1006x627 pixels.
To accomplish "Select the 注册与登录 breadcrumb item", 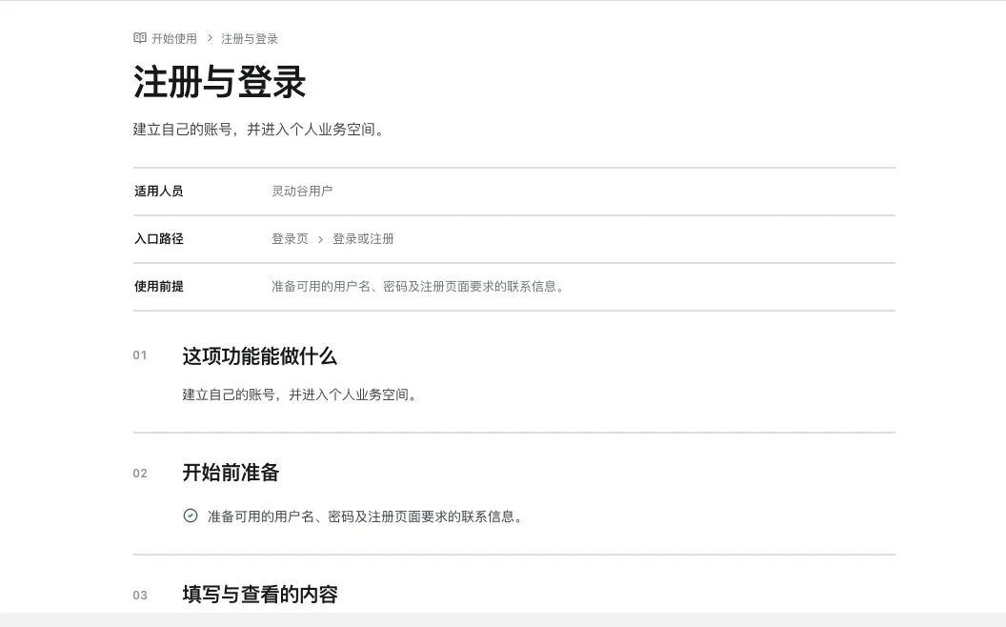I will tap(250, 38).
